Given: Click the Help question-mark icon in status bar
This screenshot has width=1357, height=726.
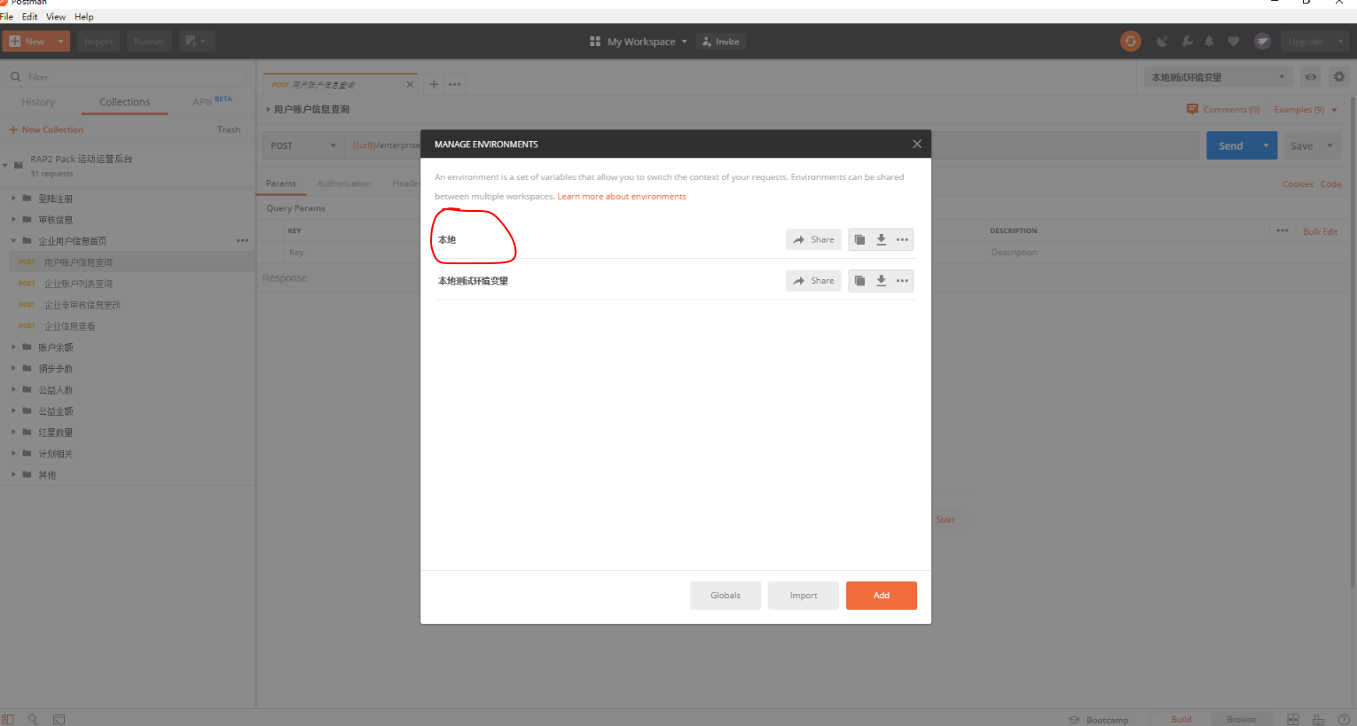Looking at the screenshot, I should [1343, 719].
